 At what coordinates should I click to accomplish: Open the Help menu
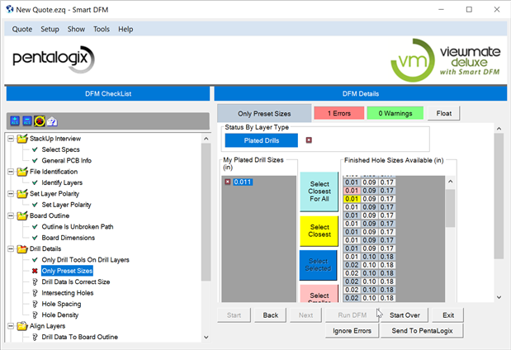(125, 29)
